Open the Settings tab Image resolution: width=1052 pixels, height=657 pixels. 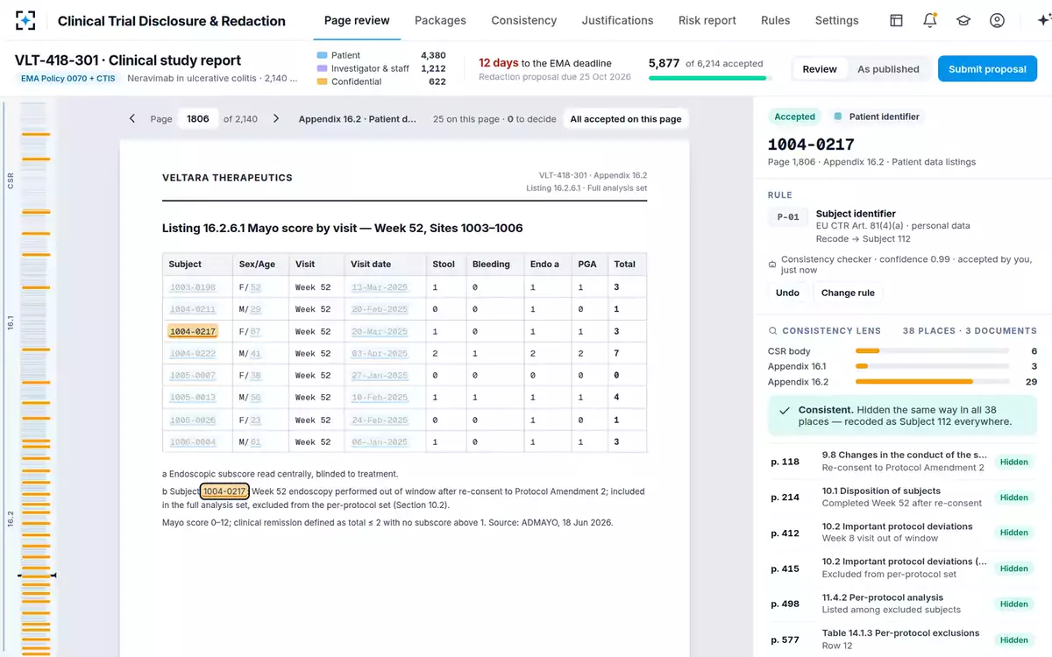837,20
